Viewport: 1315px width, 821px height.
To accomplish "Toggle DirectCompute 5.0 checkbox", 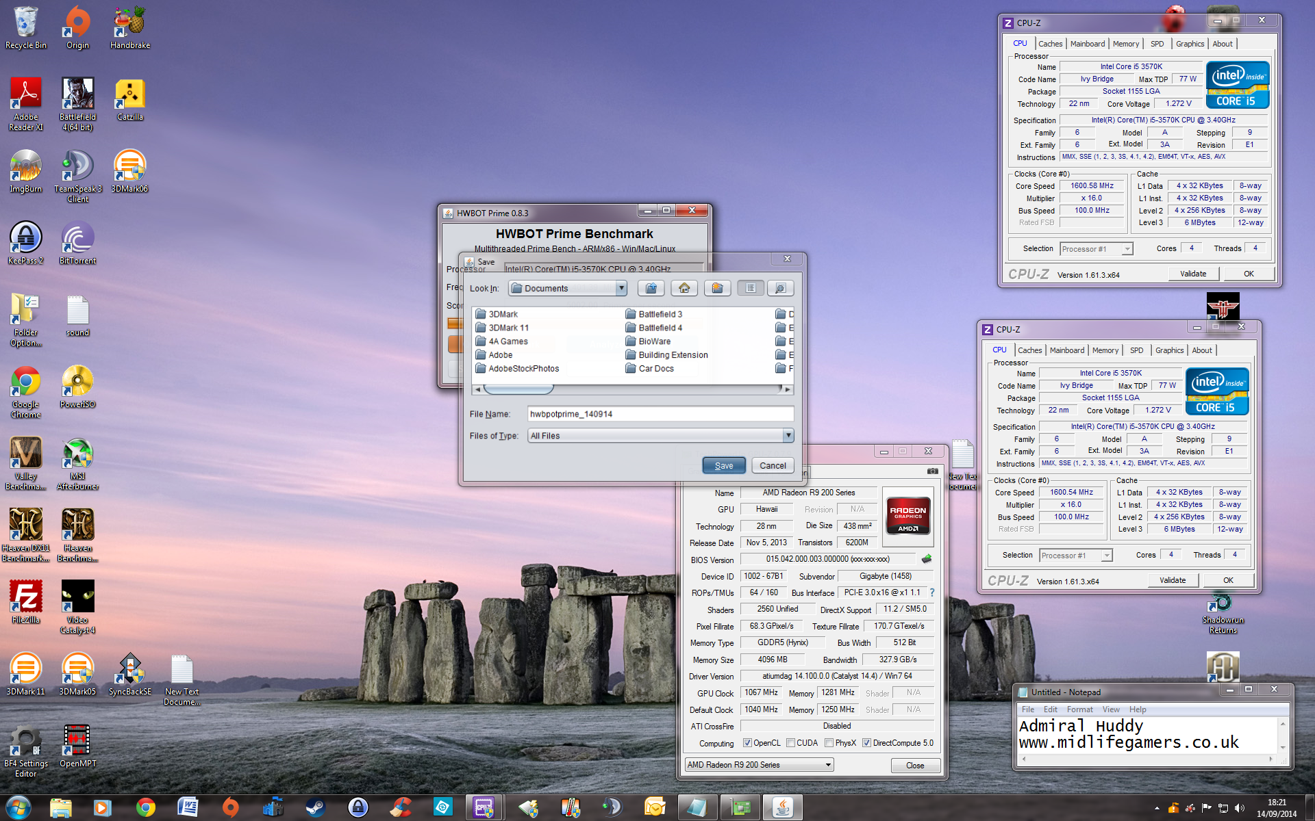I will click(866, 743).
